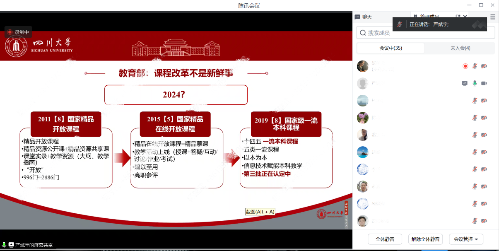Mute 严斌宇's active green microphone
This screenshot has width=499, height=251.
[x=475, y=84]
